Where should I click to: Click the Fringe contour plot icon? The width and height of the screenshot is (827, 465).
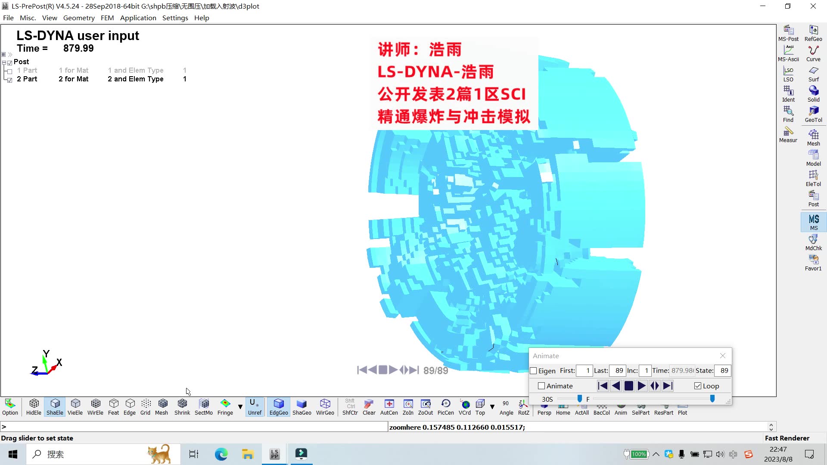pyautogui.click(x=225, y=406)
